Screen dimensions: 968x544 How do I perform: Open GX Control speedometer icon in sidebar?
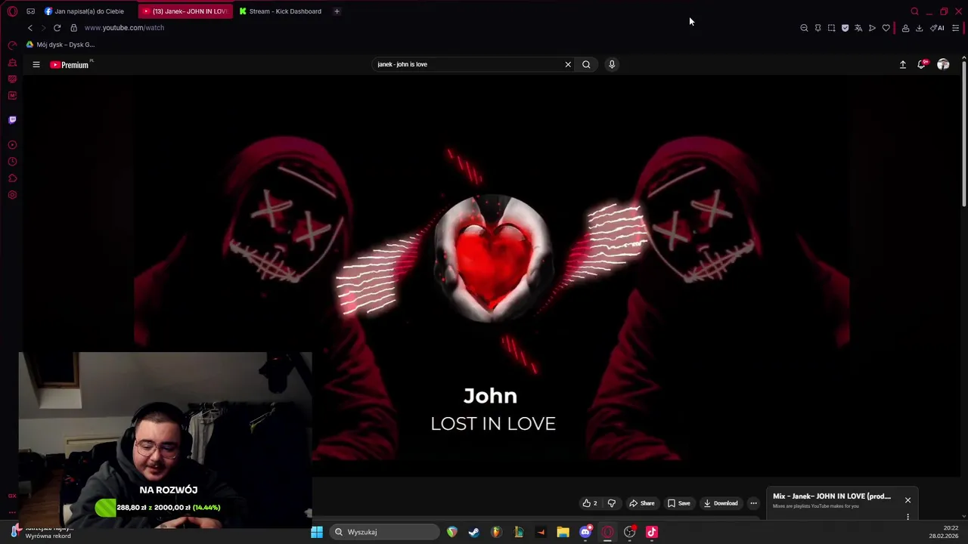pos(12,45)
